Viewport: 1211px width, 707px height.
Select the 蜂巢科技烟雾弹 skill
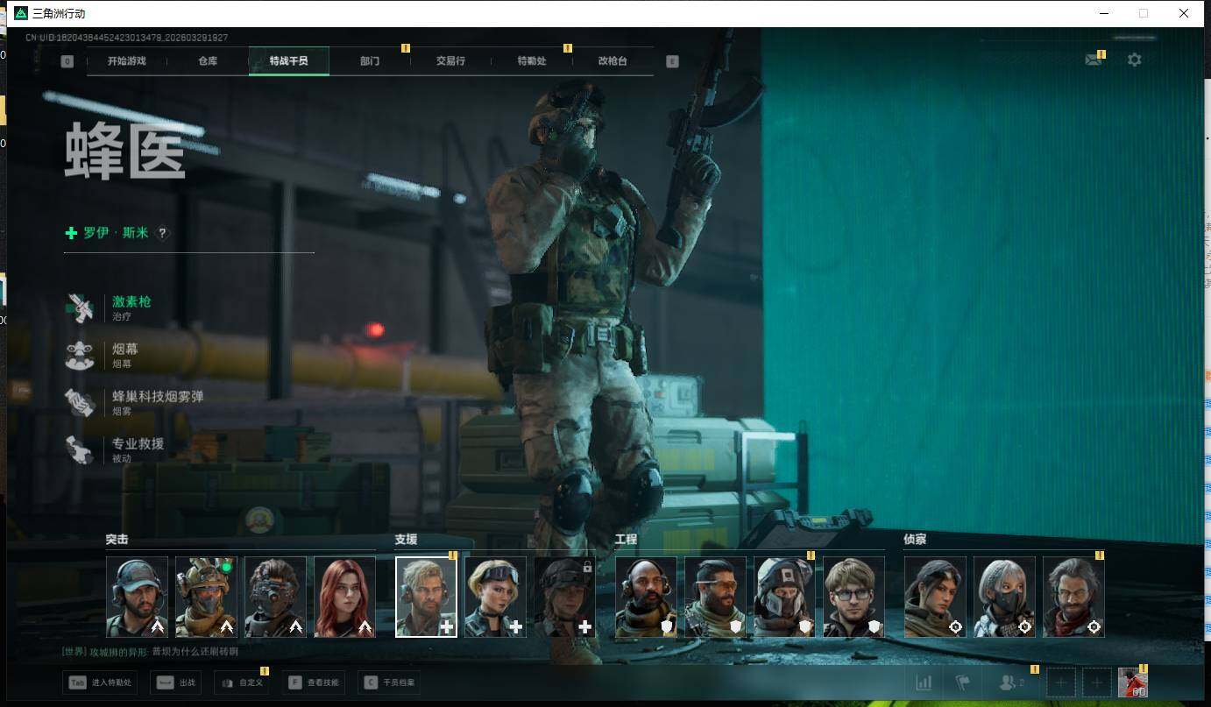(x=135, y=402)
